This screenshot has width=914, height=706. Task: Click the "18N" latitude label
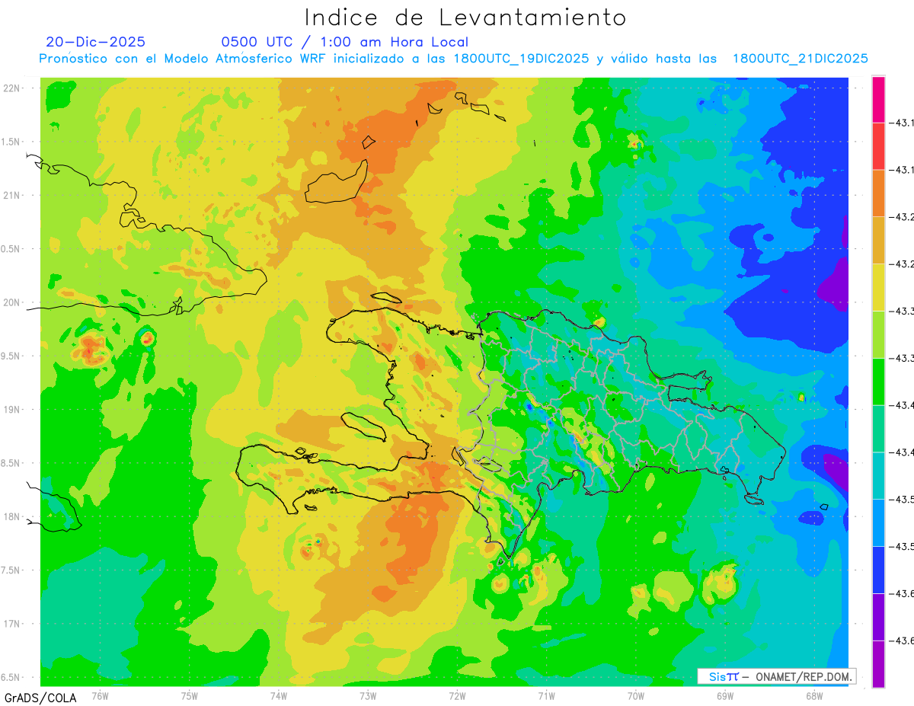click(x=13, y=517)
